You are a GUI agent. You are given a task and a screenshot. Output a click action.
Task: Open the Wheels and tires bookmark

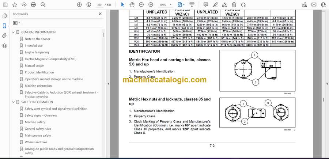click(36, 142)
